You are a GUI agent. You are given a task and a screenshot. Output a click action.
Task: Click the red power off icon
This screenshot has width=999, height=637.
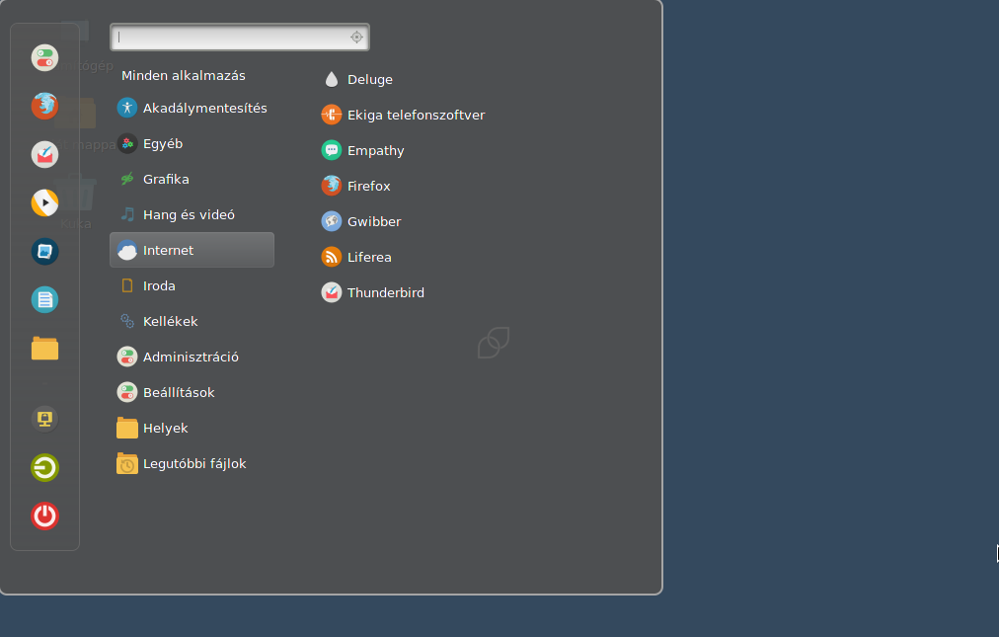(x=44, y=516)
